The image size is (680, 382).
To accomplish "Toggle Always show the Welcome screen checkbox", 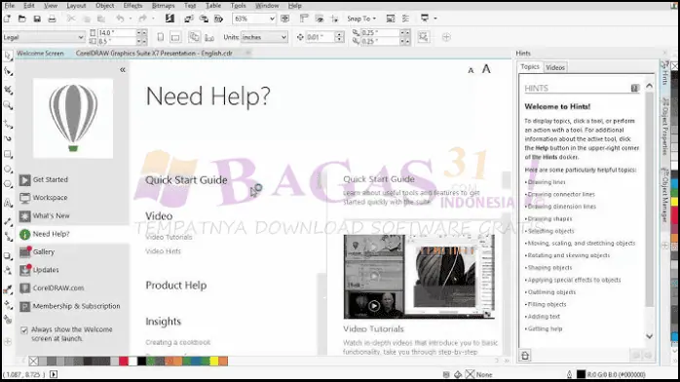I will click(x=24, y=330).
